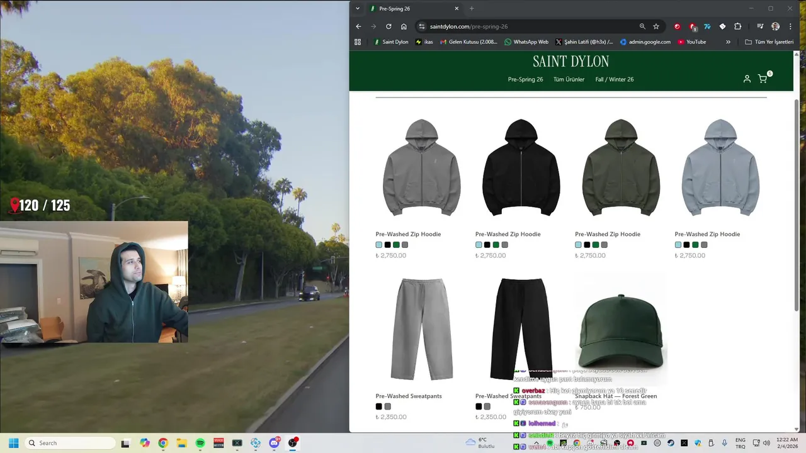The image size is (806, 453).
Task: Pick gray swatch on light blue hoodie card
Action: (704, 245)
